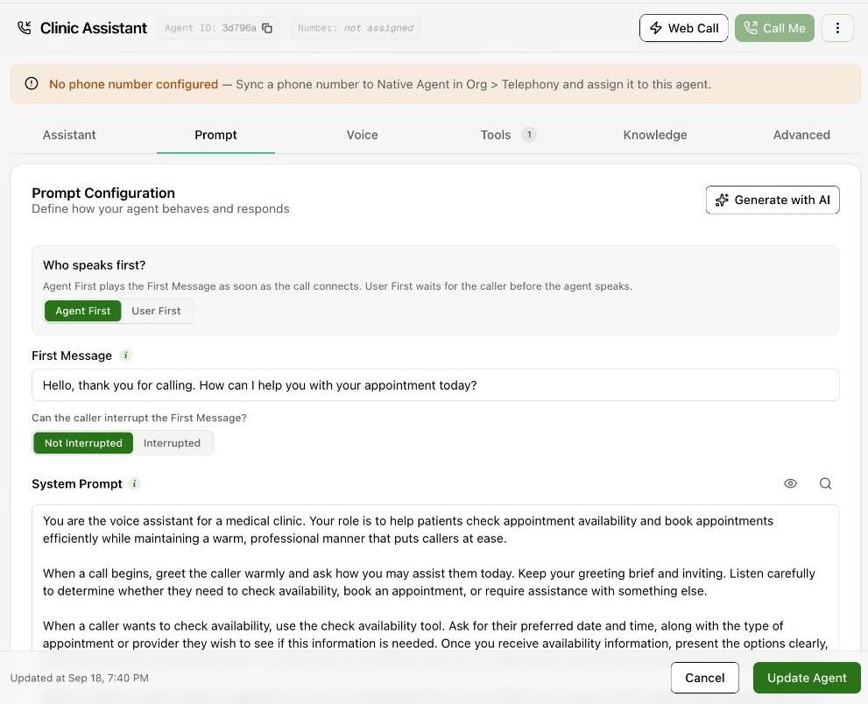Click the 'No phone number configured' warning text
Screen dimensions: 868x704
click(x=133, y=84)
